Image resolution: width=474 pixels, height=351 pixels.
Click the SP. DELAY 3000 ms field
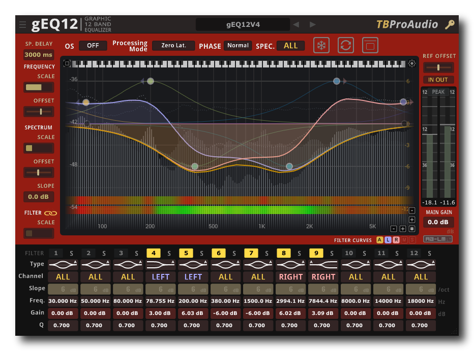point(39,55)
